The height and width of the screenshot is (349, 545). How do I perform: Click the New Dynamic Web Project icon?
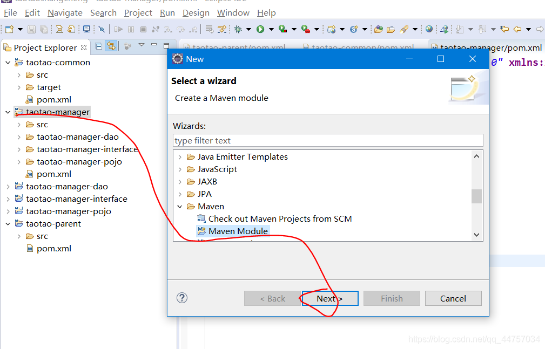click(x=331, y=29)
